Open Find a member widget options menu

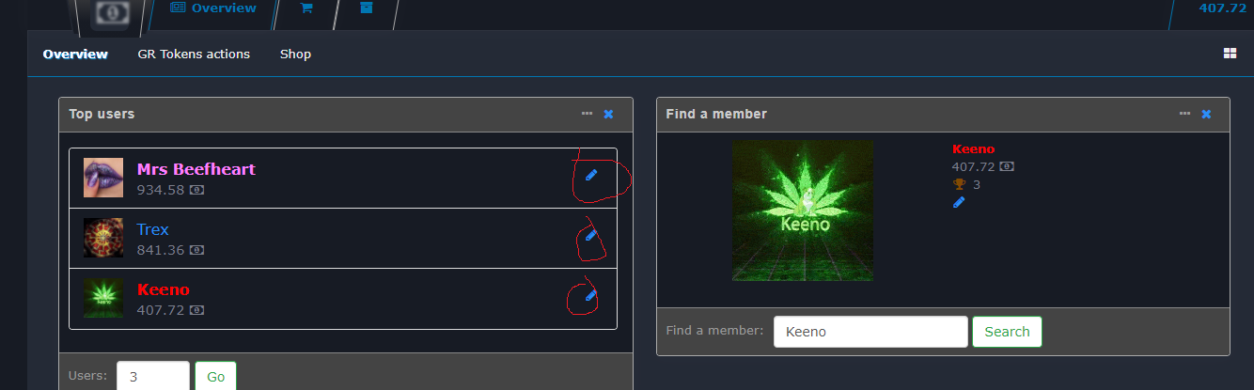click(x=1185, y=114)
